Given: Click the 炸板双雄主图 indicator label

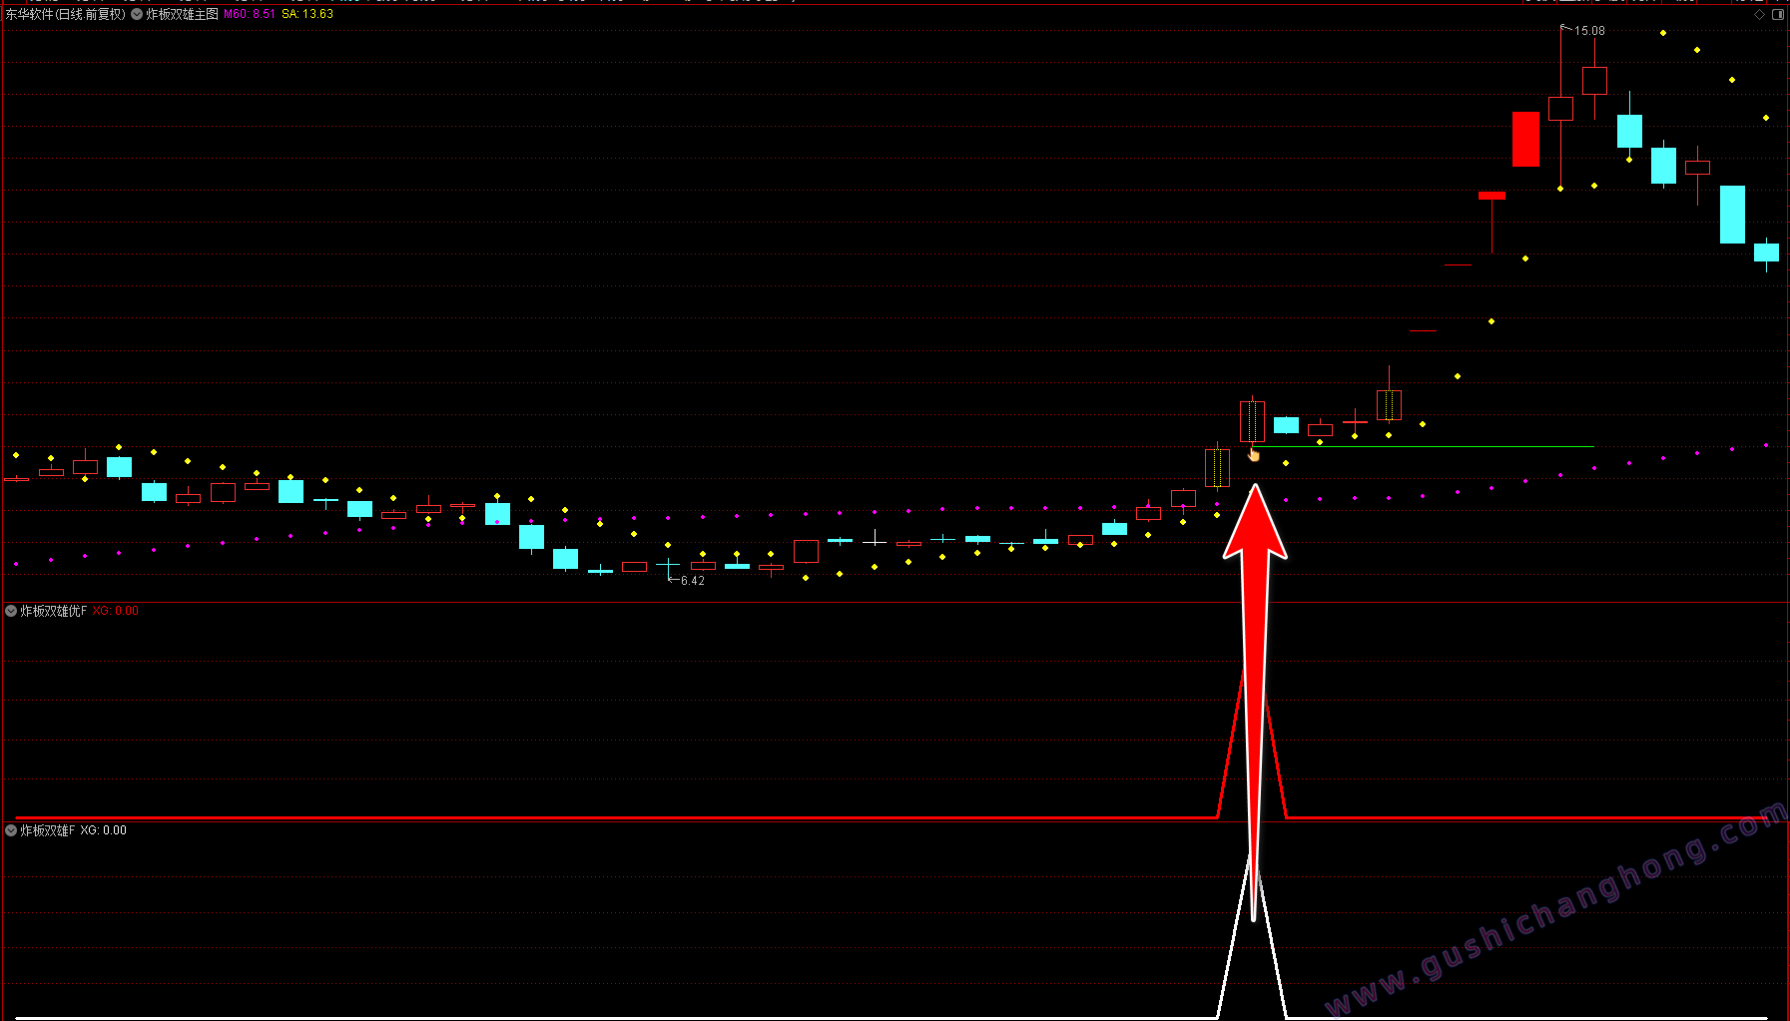Looking at the screenshot, I should (182, 14).
